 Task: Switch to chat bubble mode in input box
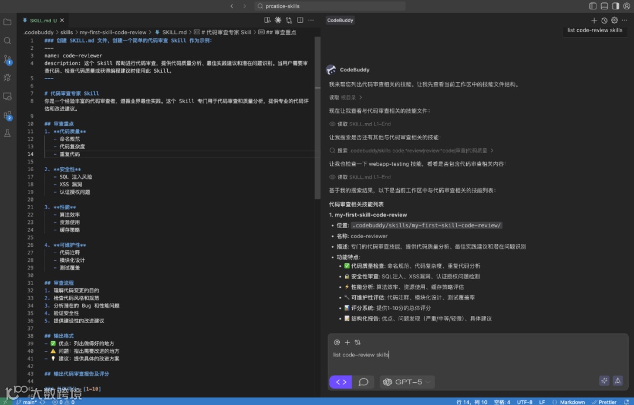coord(364,382)
